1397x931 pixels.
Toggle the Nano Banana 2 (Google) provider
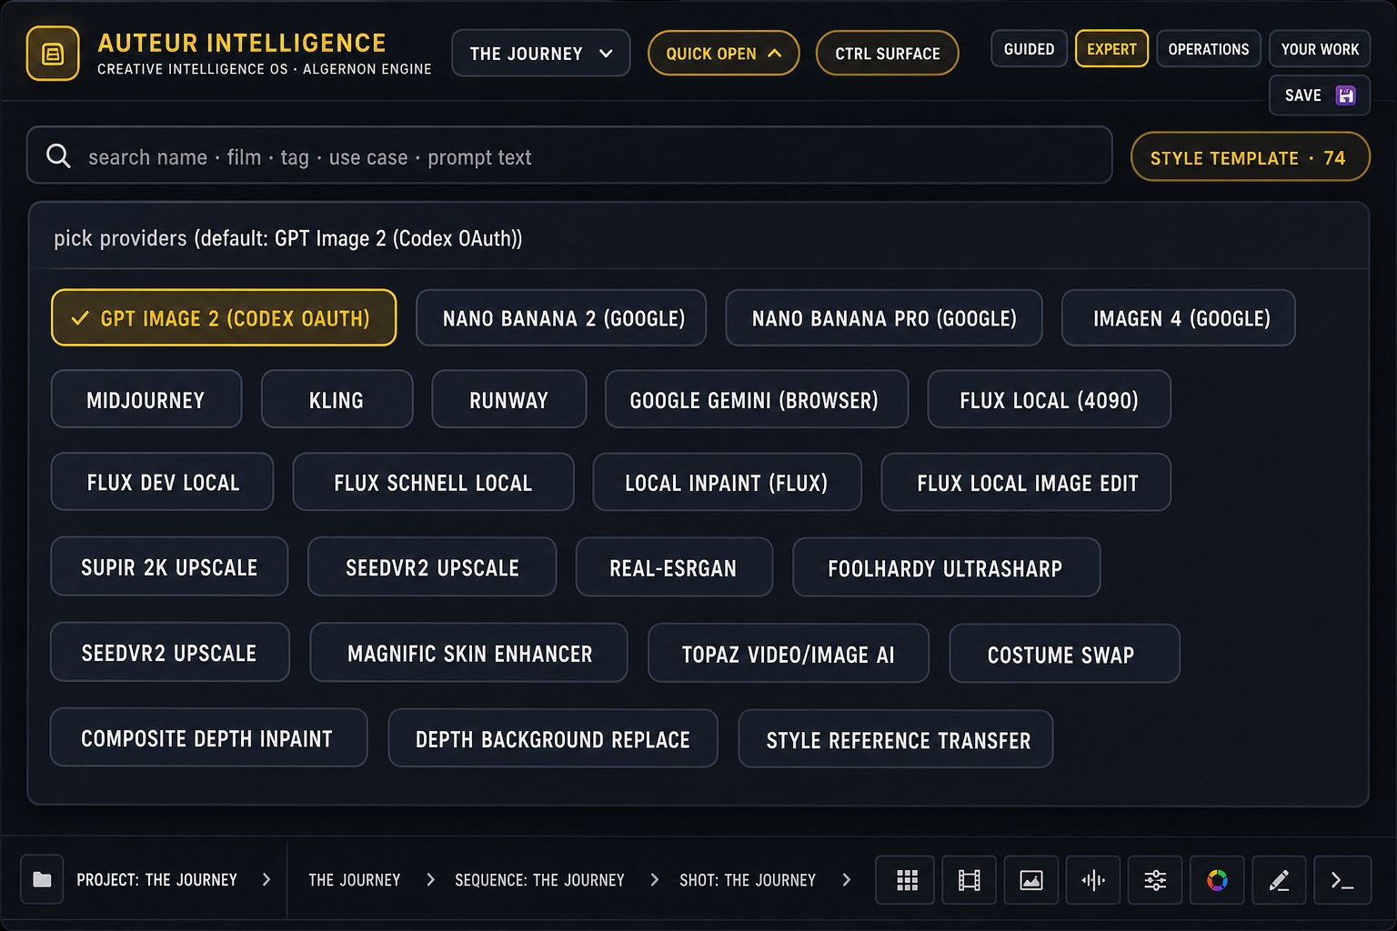tap(561, 317)
